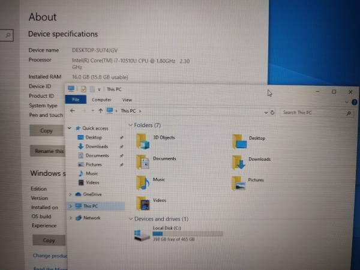360x270 pixels.
Task: Click the search magnifier in Search This PC
Action: click(349, 113)
